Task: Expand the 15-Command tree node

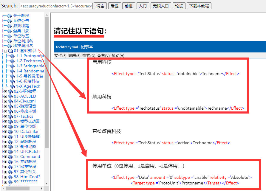Action: 5,157
